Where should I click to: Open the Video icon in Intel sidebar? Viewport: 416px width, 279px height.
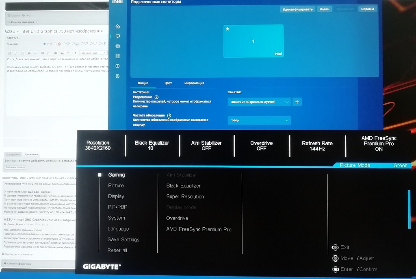(117, 46)
